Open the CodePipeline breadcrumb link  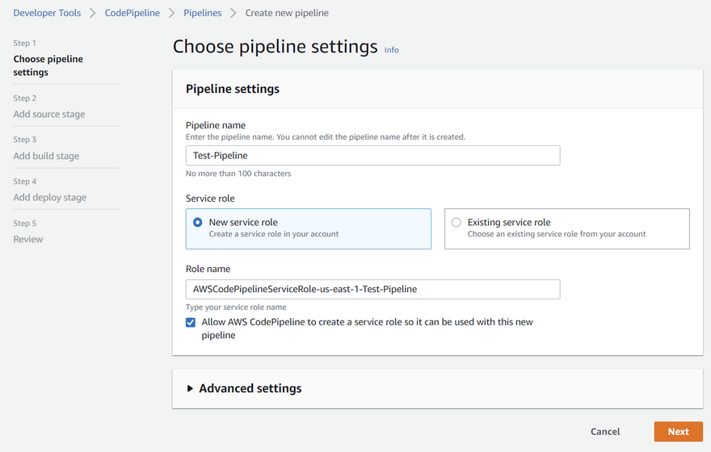tap(132, 13)
